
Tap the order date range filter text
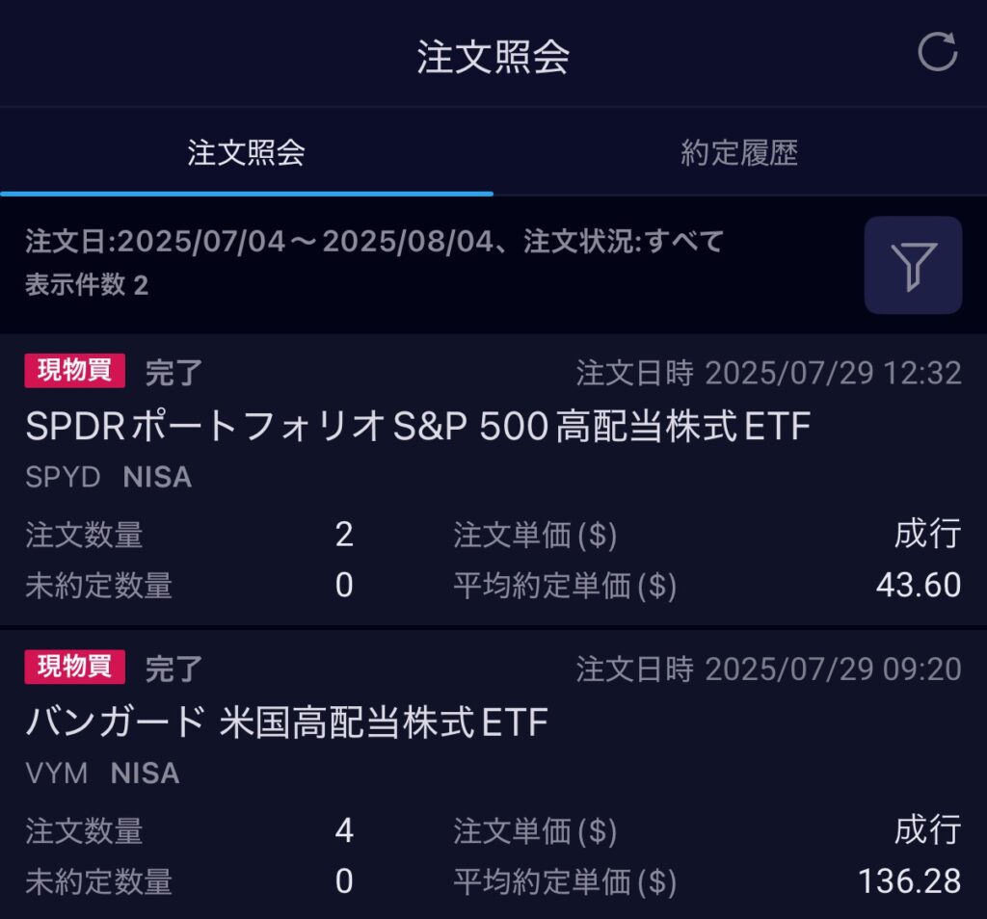(x=374, y=242)
